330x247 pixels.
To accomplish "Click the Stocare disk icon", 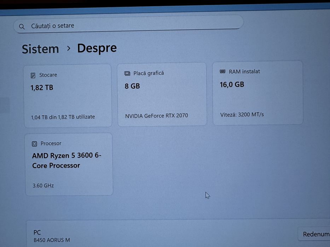I will (x=33, y=76).
